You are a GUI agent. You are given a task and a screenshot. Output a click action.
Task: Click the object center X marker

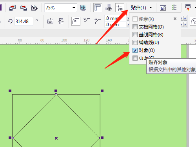click(x=56, y=138)
